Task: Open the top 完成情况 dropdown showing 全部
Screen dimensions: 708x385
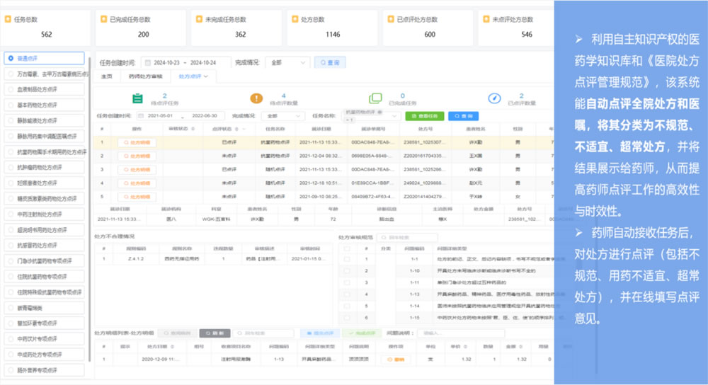Action: (287, 63)
